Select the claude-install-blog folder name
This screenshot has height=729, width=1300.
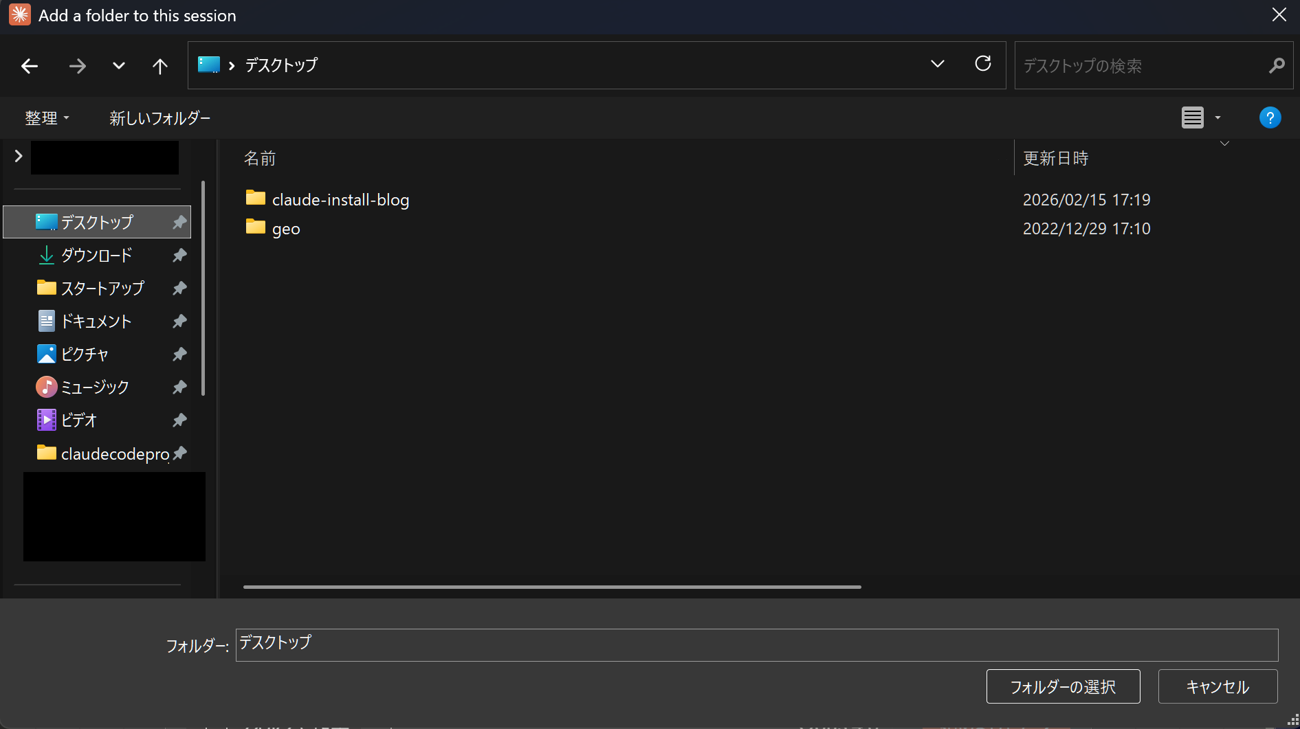pos(341,200)
